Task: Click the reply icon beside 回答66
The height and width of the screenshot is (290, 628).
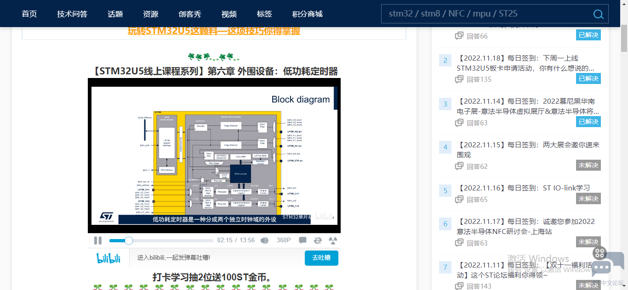Action: pos(459,36)
